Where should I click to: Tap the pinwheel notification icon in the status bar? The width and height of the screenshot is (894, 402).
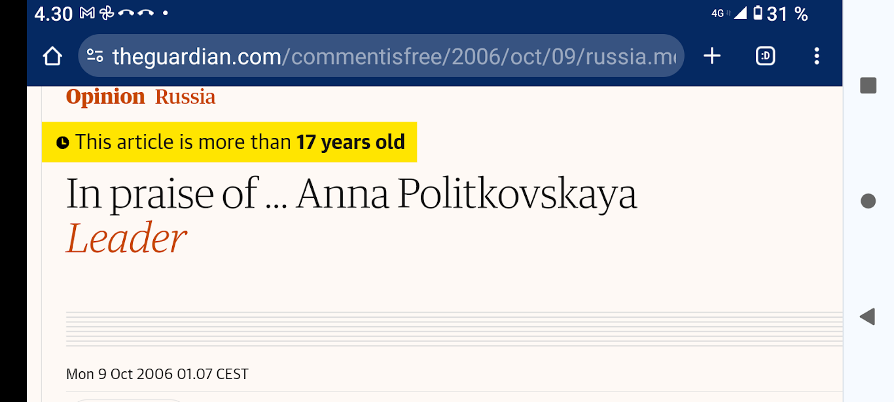pos(107,13)
